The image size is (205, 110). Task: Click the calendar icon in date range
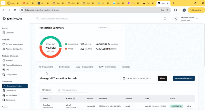click(x=124, y=78)
